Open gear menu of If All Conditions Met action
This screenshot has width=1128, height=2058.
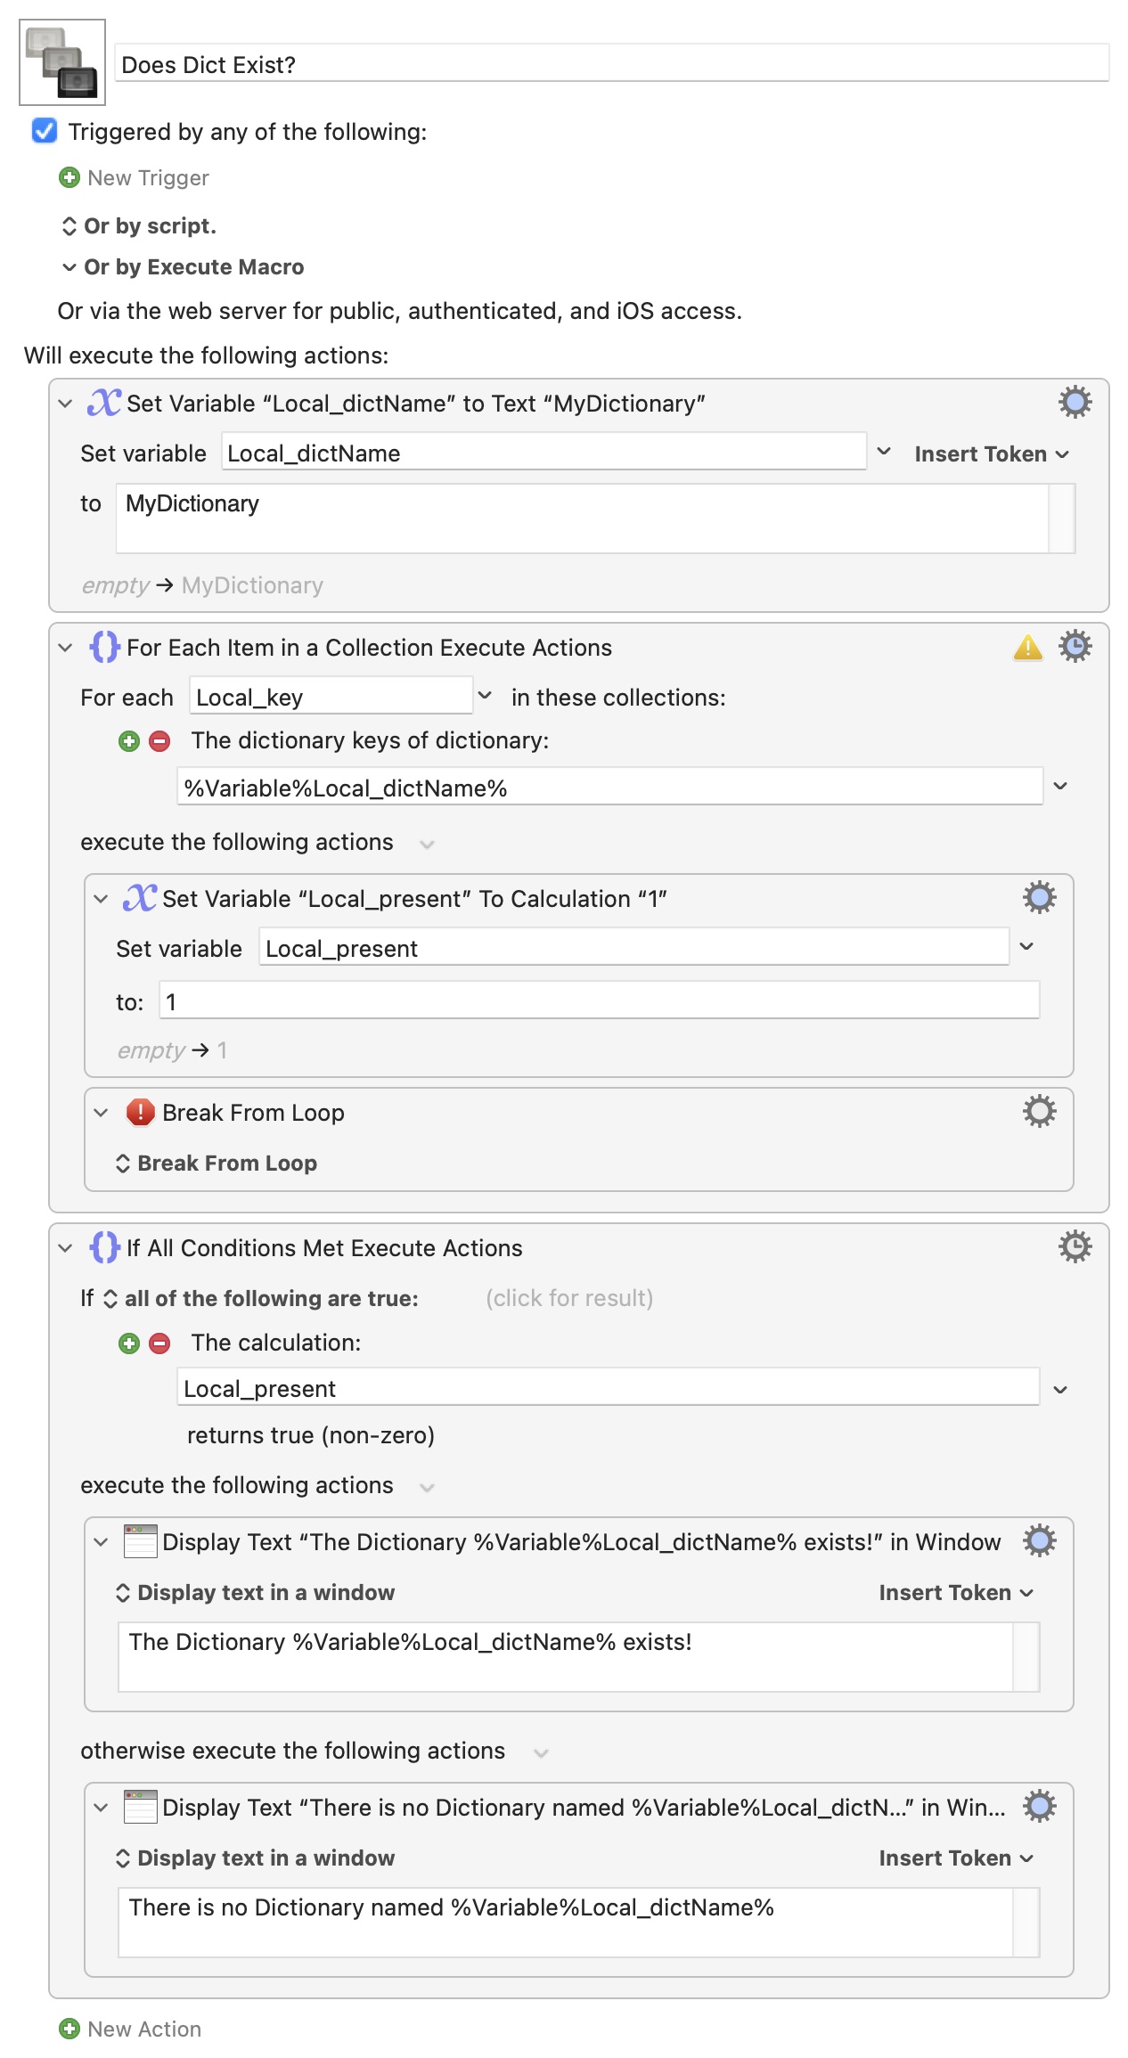1075,1247
